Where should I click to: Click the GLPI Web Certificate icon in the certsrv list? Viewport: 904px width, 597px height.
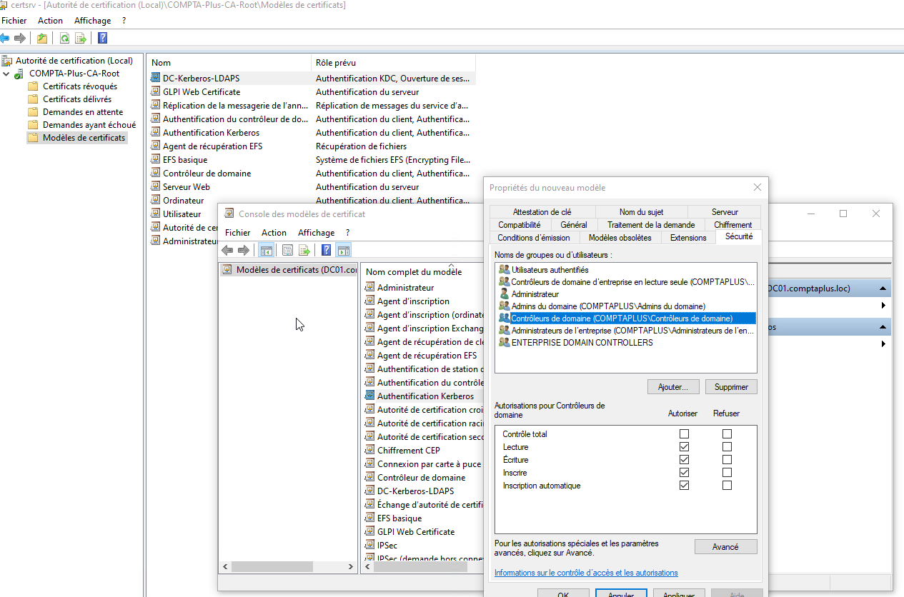point(157,92)
